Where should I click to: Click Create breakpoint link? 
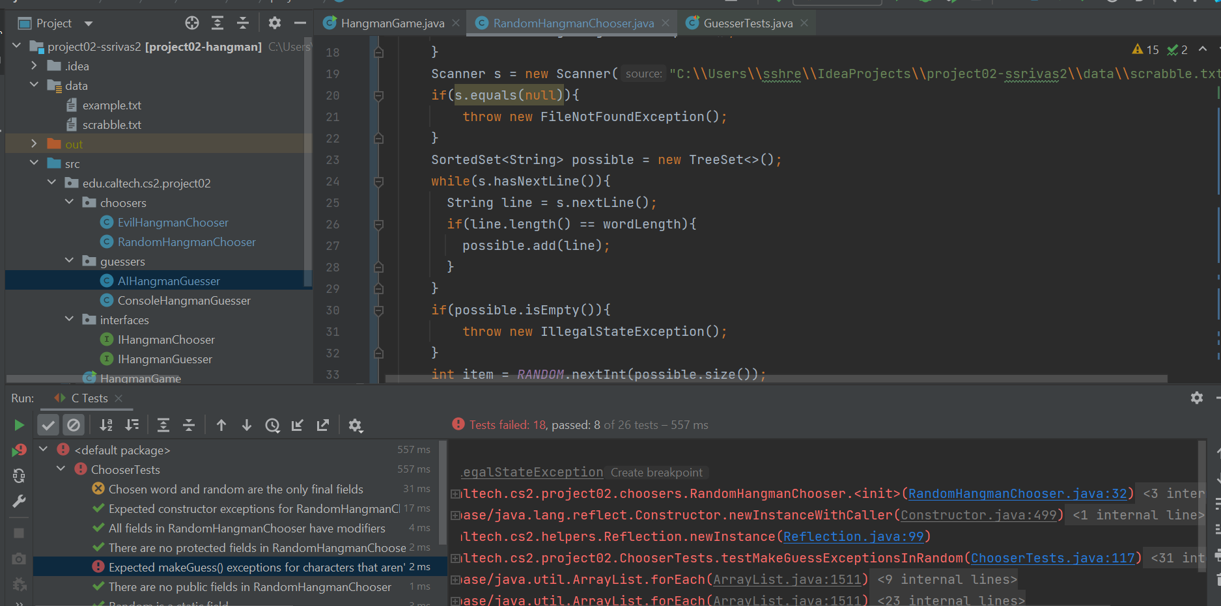pos(656,473)
